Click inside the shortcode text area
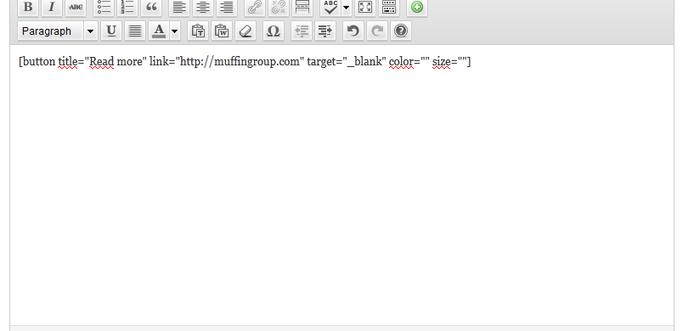 tap(342, 185)
